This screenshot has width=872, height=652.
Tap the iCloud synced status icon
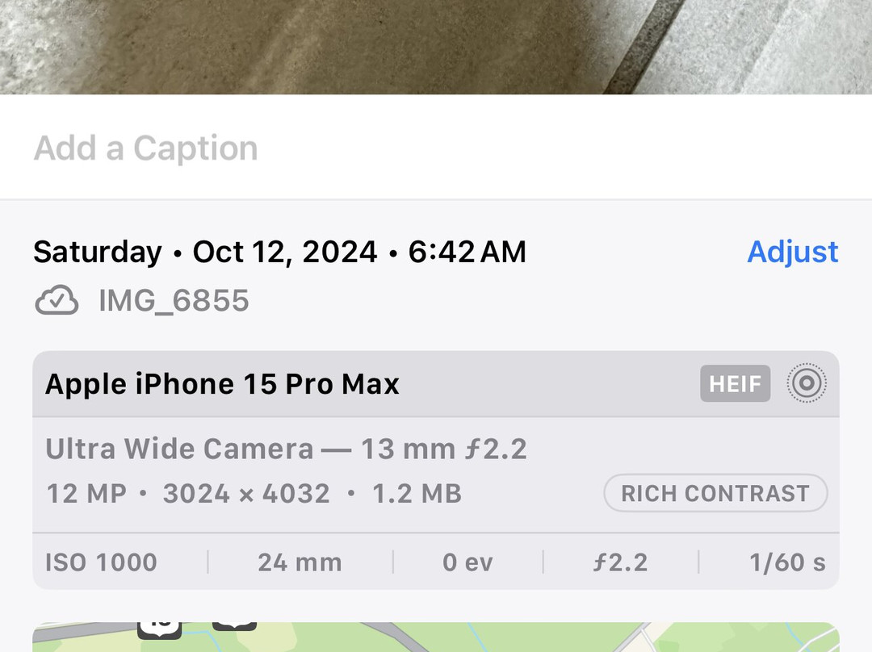(57, 301)
